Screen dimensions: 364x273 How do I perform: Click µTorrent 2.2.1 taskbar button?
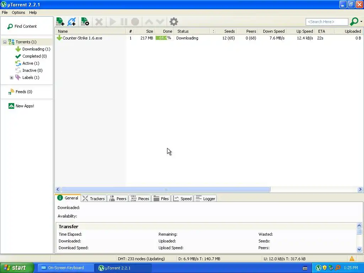(x=123, y=268)
